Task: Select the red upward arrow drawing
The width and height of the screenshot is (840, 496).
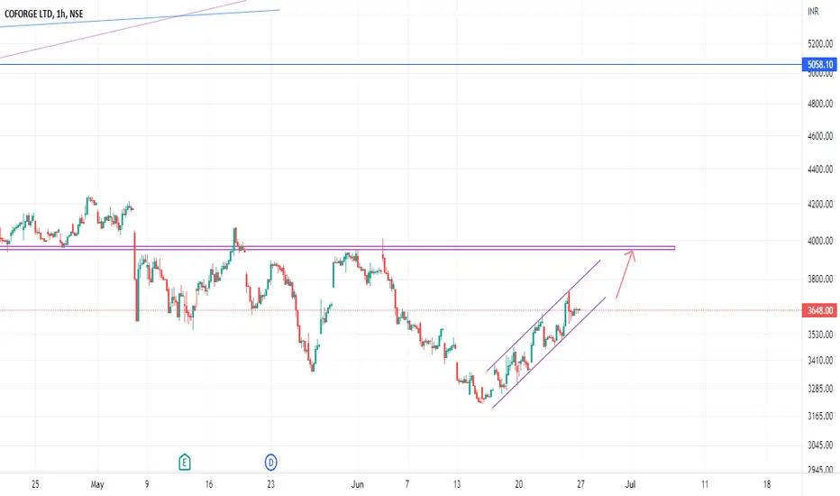Action: (x=625, y=274)
